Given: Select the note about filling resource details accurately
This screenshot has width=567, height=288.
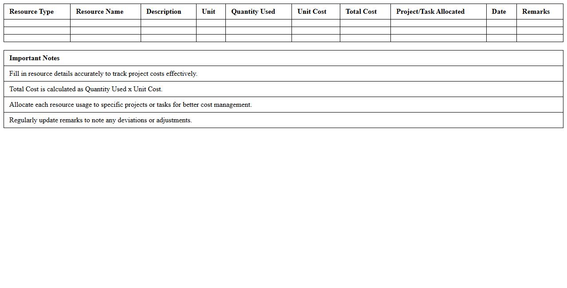Looking at the screenshot, I should click(103, 74).
